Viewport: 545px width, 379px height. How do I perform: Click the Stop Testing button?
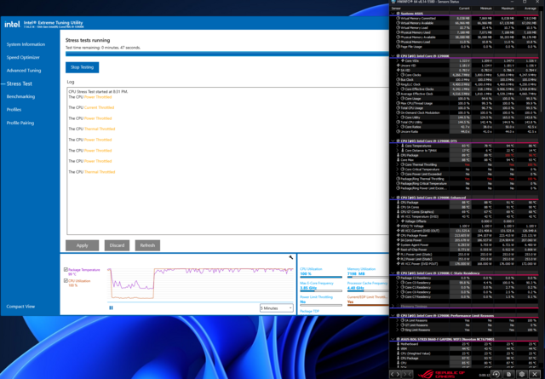coord(82,67)
